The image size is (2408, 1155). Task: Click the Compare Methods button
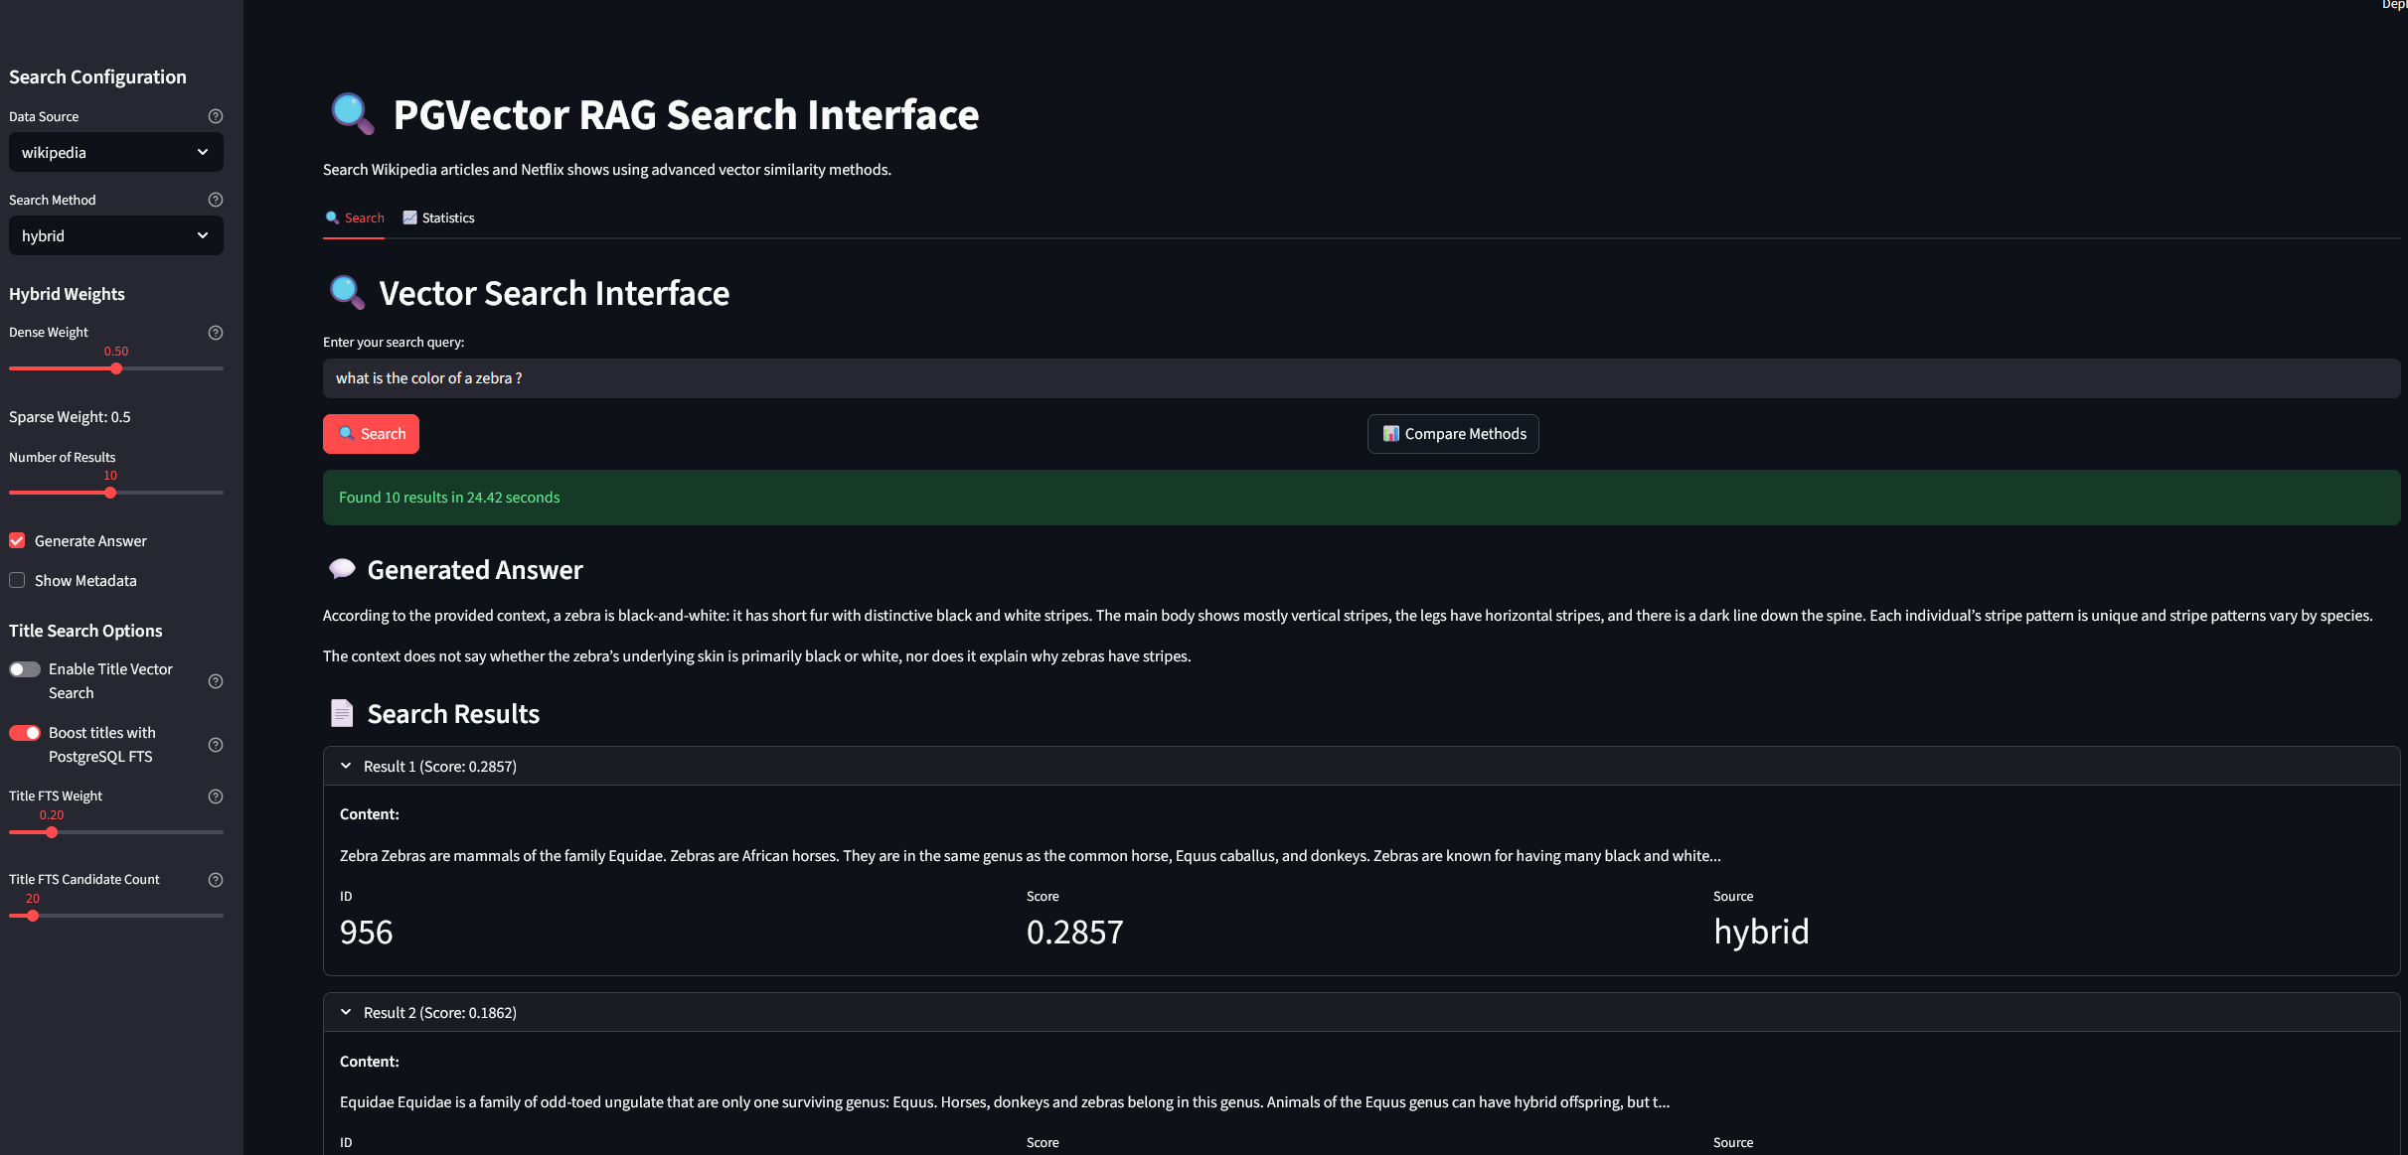point(1453,434)
